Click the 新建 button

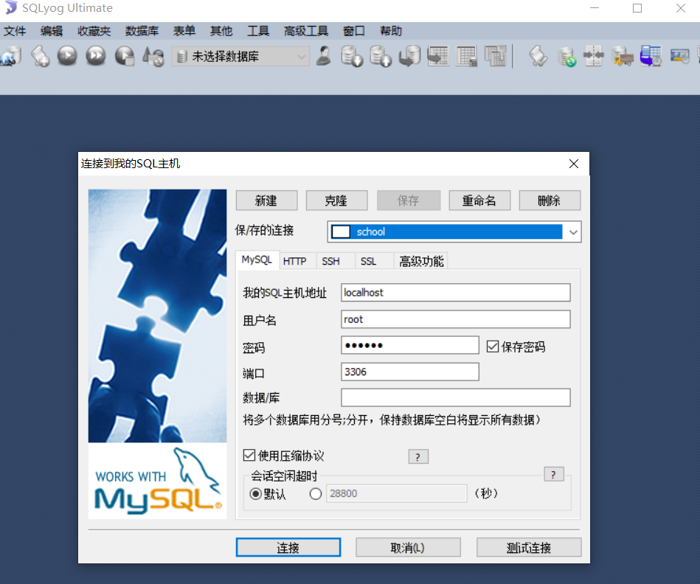coord(266,201)
